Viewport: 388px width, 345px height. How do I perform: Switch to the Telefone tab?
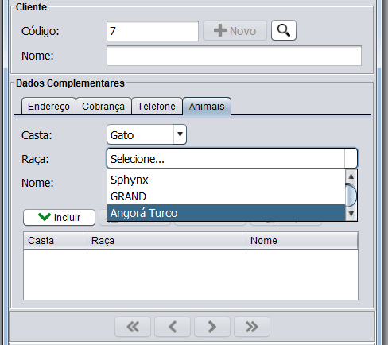point(157,107)
